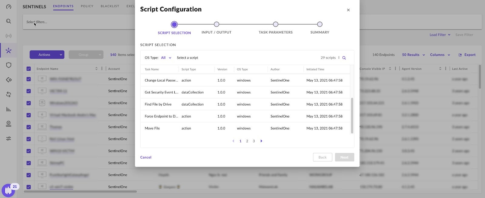Click the Export icon button

467,55
